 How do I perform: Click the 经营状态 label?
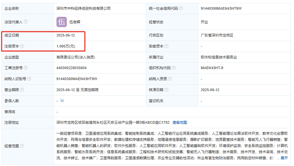pos(156,22)
